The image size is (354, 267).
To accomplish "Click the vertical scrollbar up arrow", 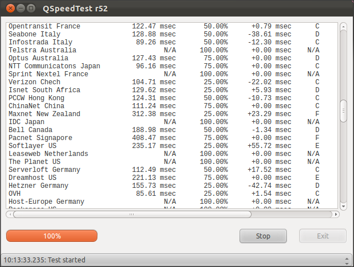I will tap(343, 27).
